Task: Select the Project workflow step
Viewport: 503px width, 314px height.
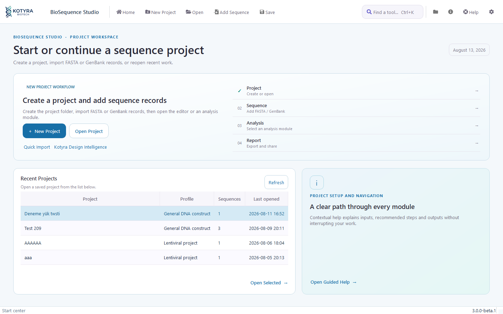Action: 356,91
